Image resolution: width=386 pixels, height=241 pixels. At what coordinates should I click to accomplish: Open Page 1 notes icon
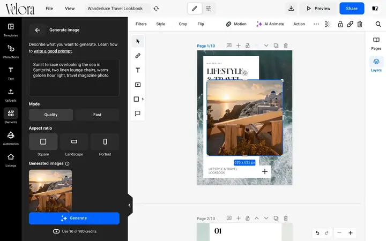click(229, 46)
